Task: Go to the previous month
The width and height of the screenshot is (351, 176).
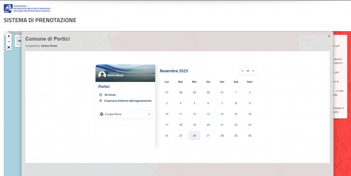Action: (242, 71)
